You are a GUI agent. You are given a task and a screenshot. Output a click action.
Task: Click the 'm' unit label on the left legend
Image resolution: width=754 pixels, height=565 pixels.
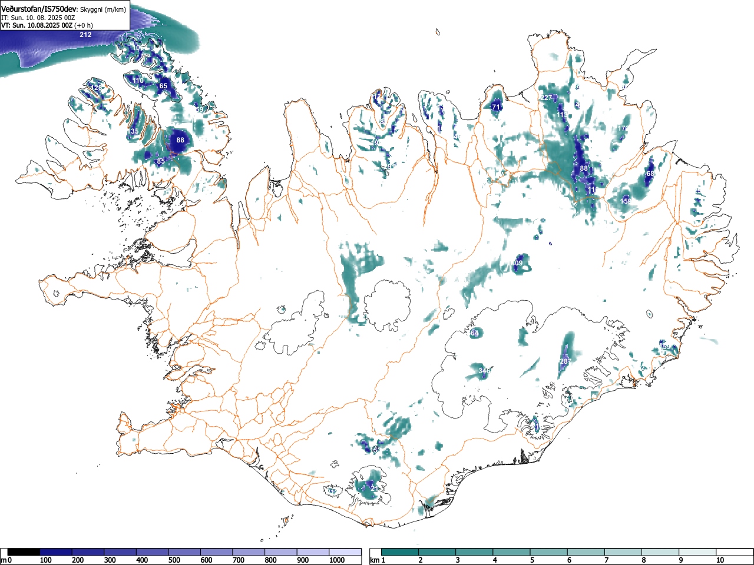[x=4, y=560]
